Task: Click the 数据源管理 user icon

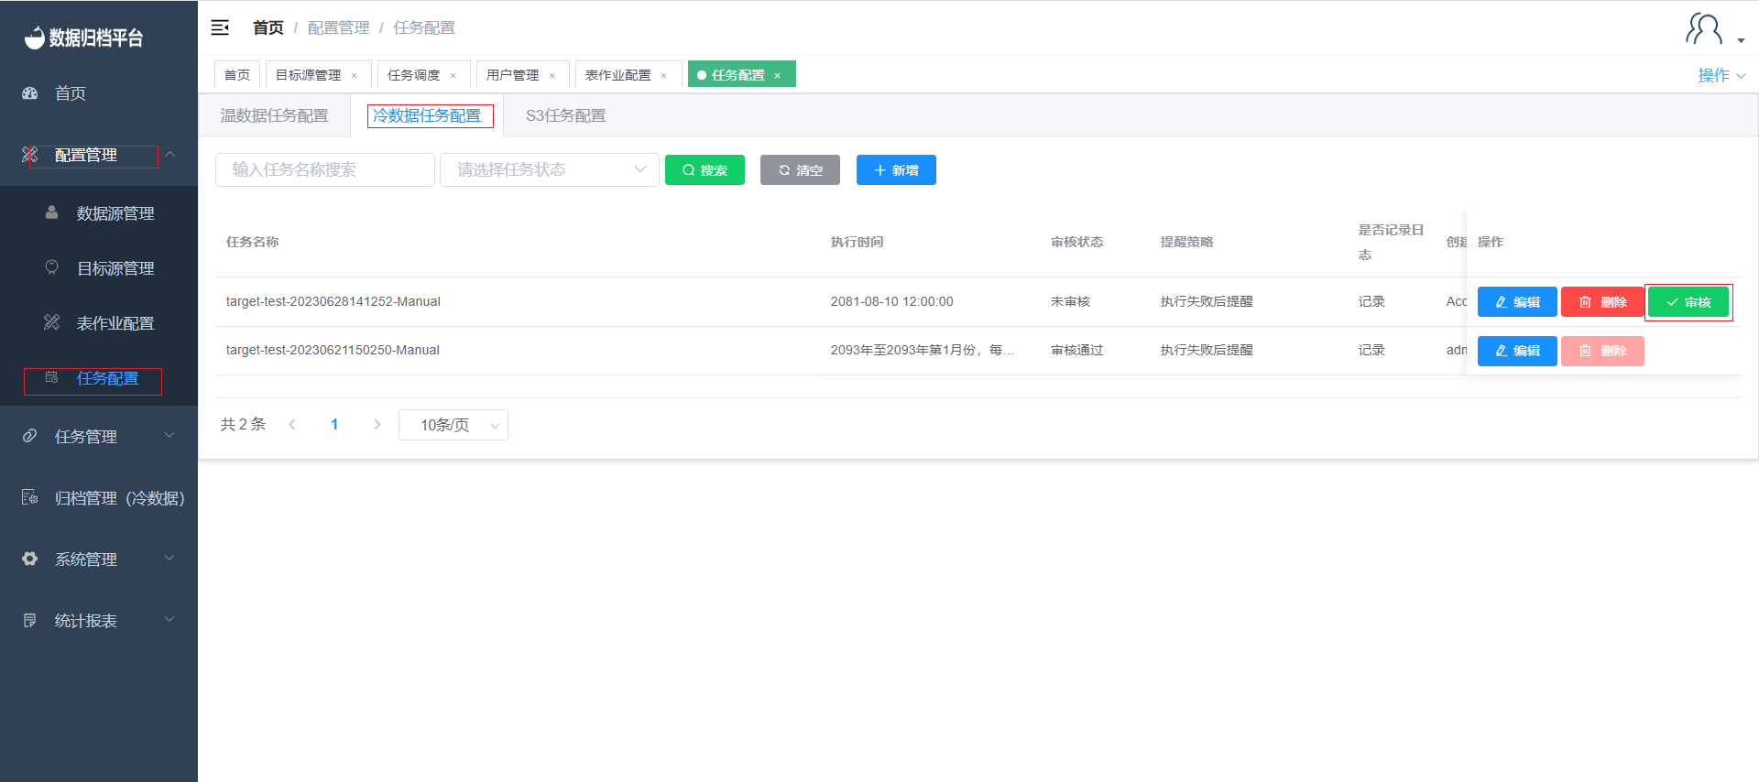Action: coord(52,212)
